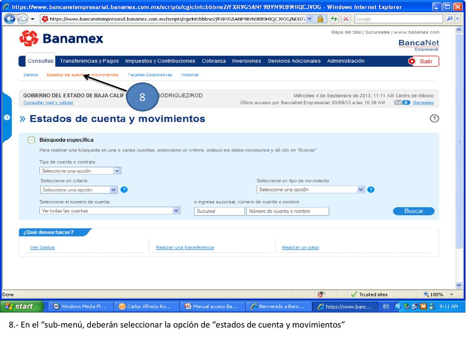Open the Transferencias y Pagos menu
This screenshot has width=475, height=356.
[89, 61]
